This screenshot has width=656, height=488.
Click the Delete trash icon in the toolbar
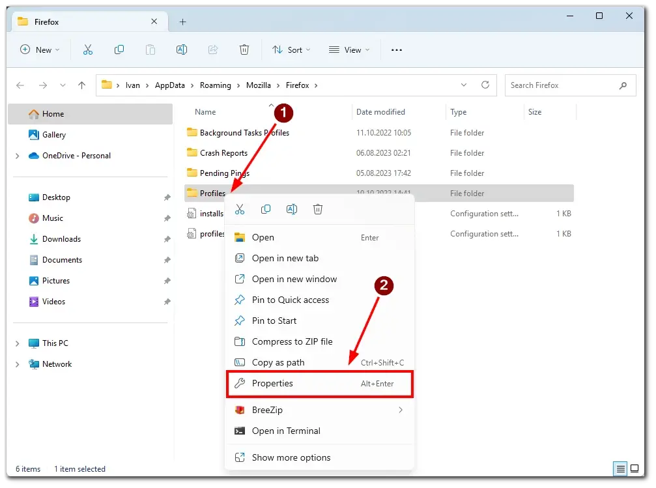pyautogui.click(x=244, y=50)
